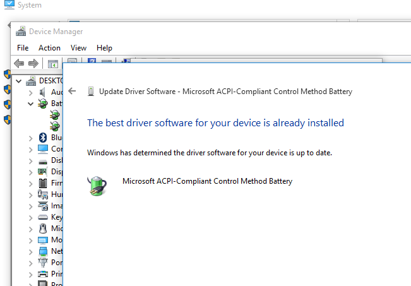411x286 pixels.
Task: Click the device name next to the large battery icon
Action: tap(207, 181)
